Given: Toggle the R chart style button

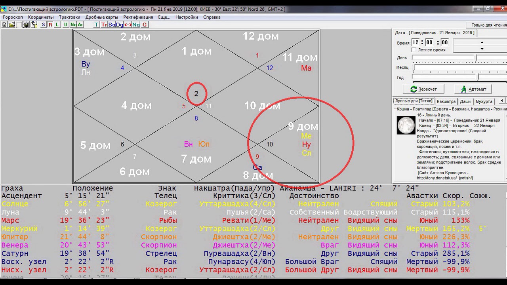Looking at the screenshot, I should 50,25.
